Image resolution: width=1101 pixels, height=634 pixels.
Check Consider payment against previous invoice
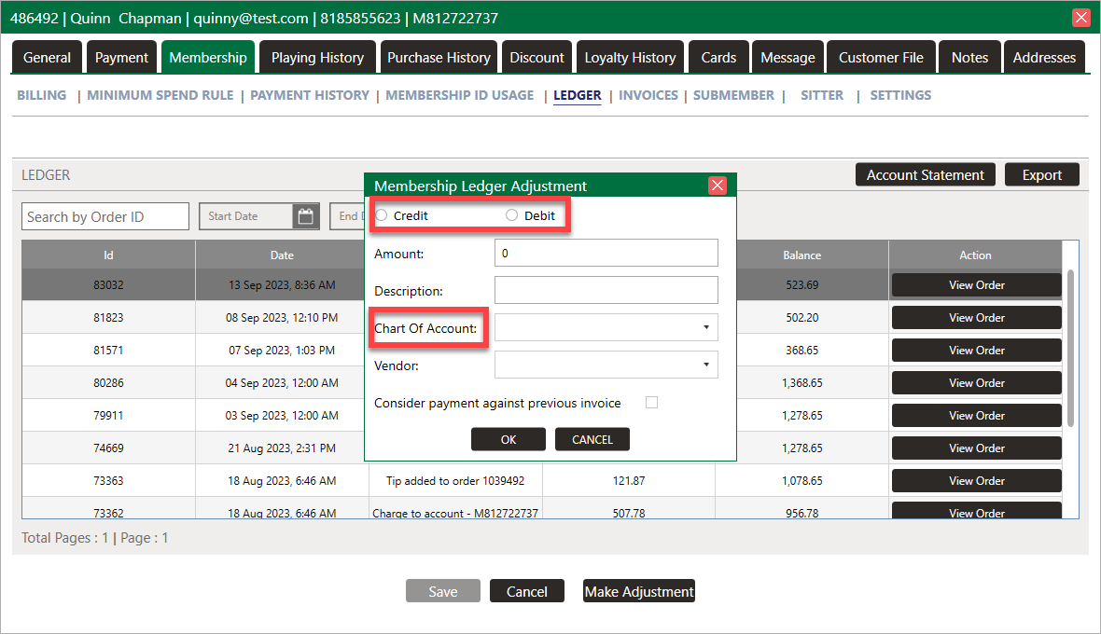(651, 403)
